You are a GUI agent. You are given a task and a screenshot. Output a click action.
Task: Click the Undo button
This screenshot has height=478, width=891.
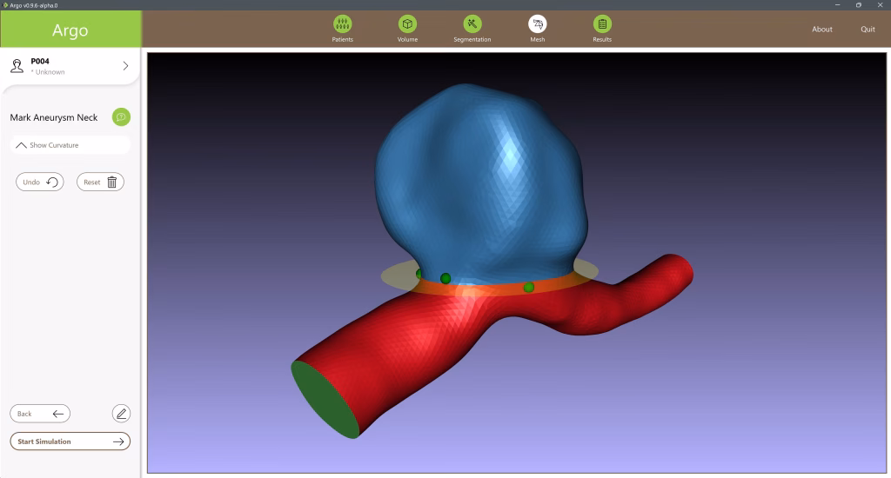click(40, 183)
